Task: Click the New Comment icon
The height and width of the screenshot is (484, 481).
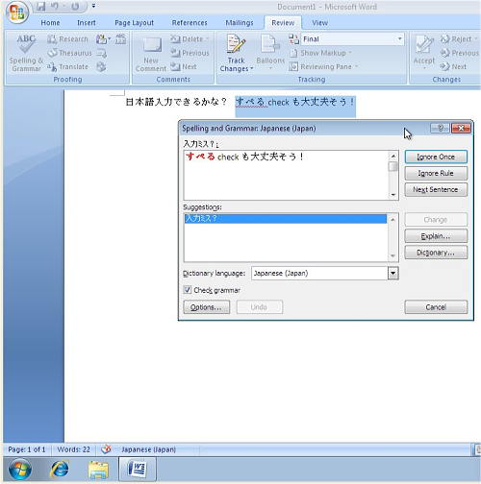Action: click(x=152, y=45)
